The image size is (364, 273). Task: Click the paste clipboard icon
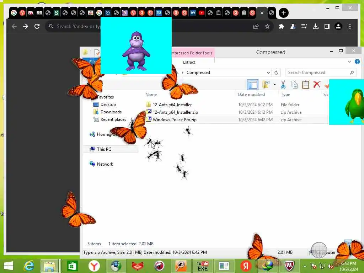[305, 85]
